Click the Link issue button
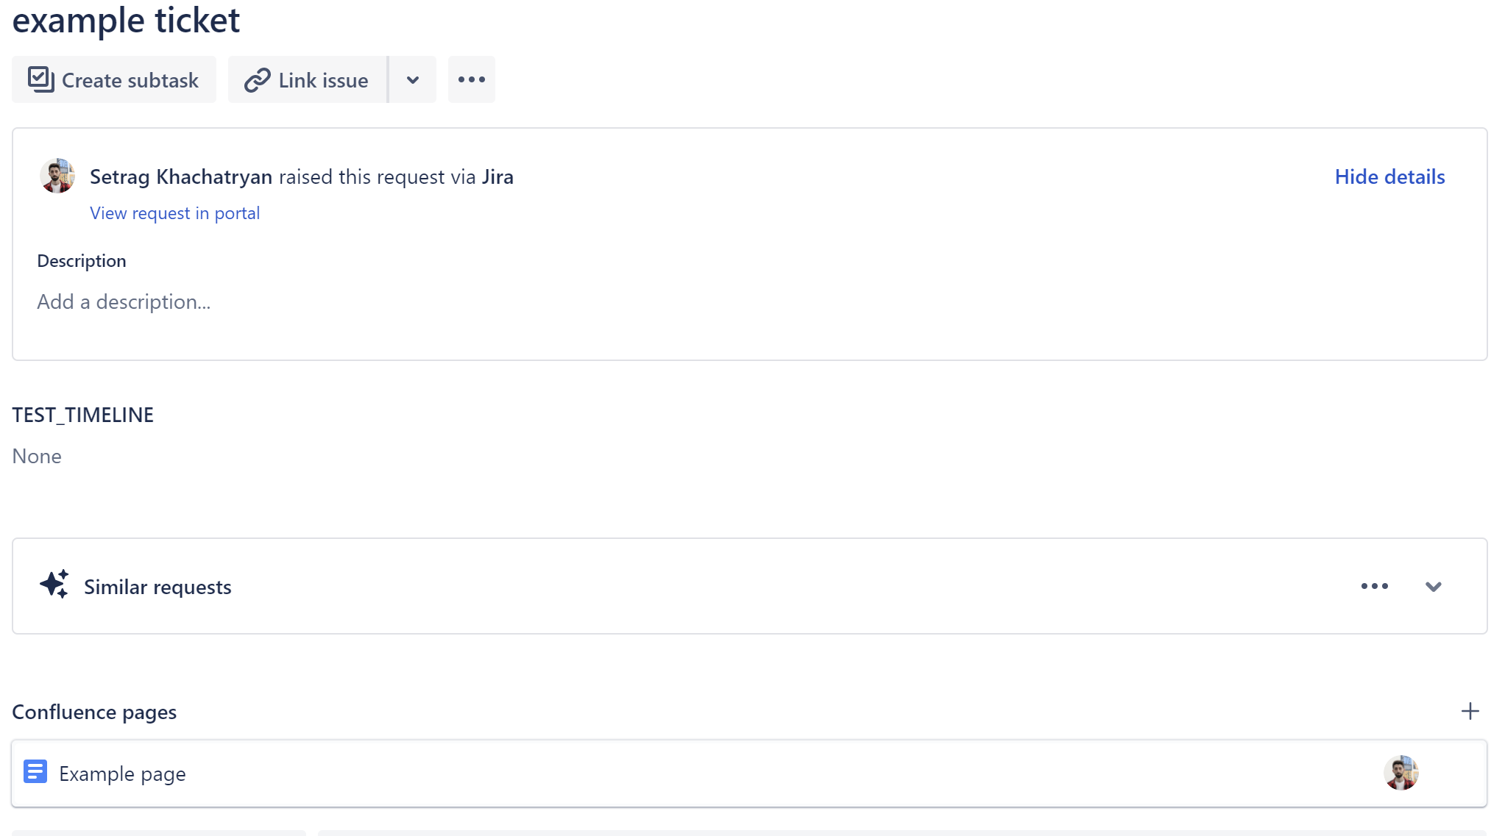1505x836 pixels. click(308, 79)
